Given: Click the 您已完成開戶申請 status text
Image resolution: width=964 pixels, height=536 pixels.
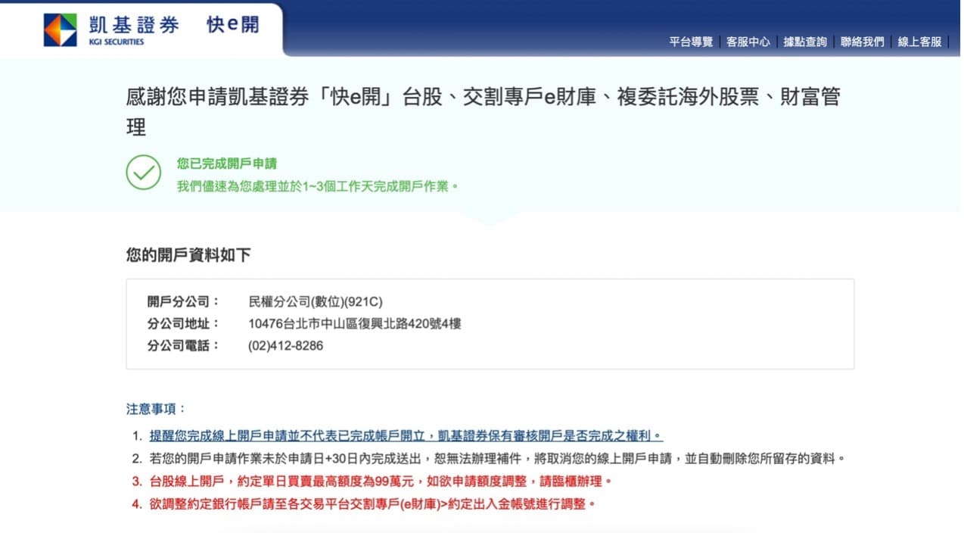Looking at the screenshot, I should 227,164.
